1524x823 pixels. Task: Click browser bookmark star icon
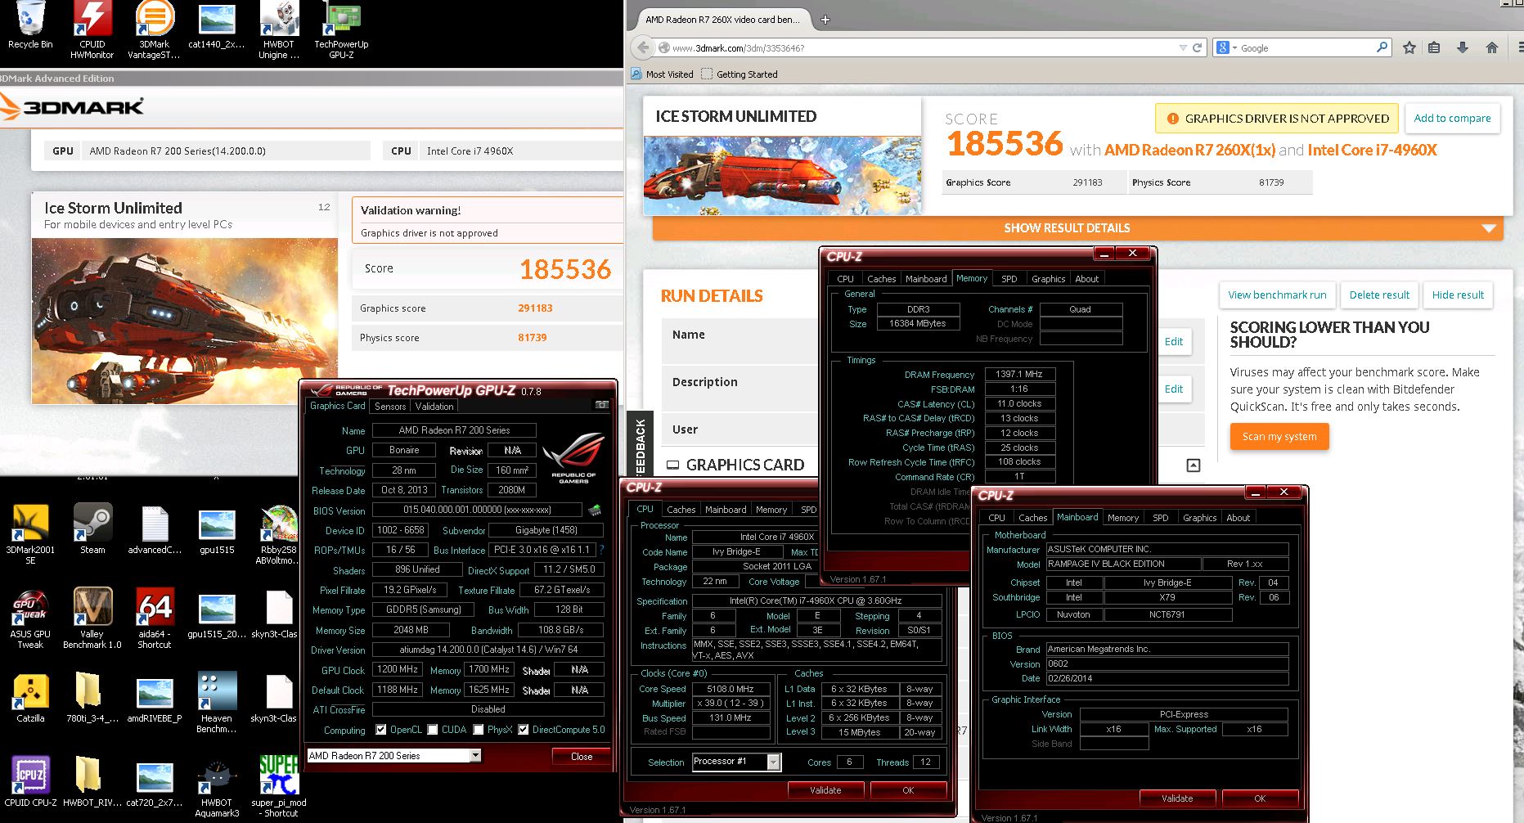(1409, 47)
